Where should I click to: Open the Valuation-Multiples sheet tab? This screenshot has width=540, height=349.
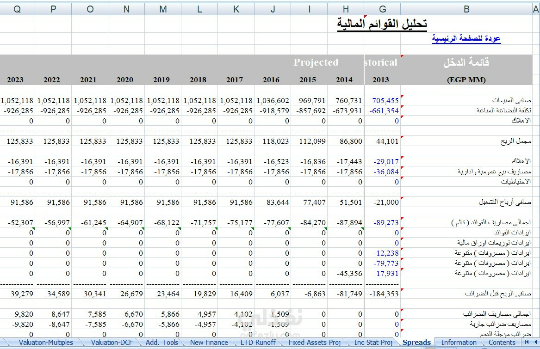click(46, 343)
